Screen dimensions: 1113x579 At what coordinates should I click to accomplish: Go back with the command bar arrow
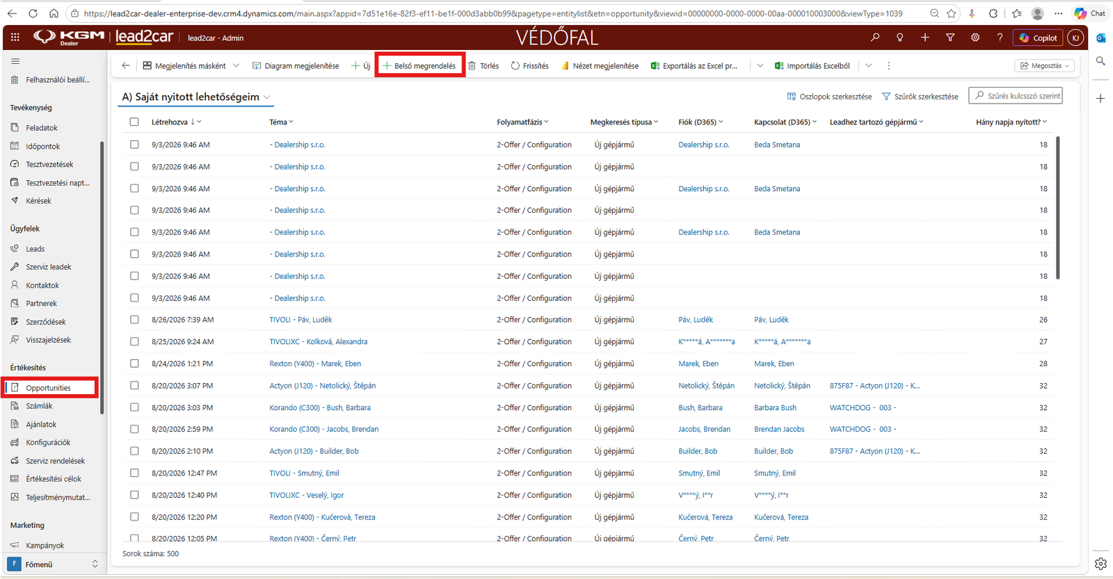[125, 65]
